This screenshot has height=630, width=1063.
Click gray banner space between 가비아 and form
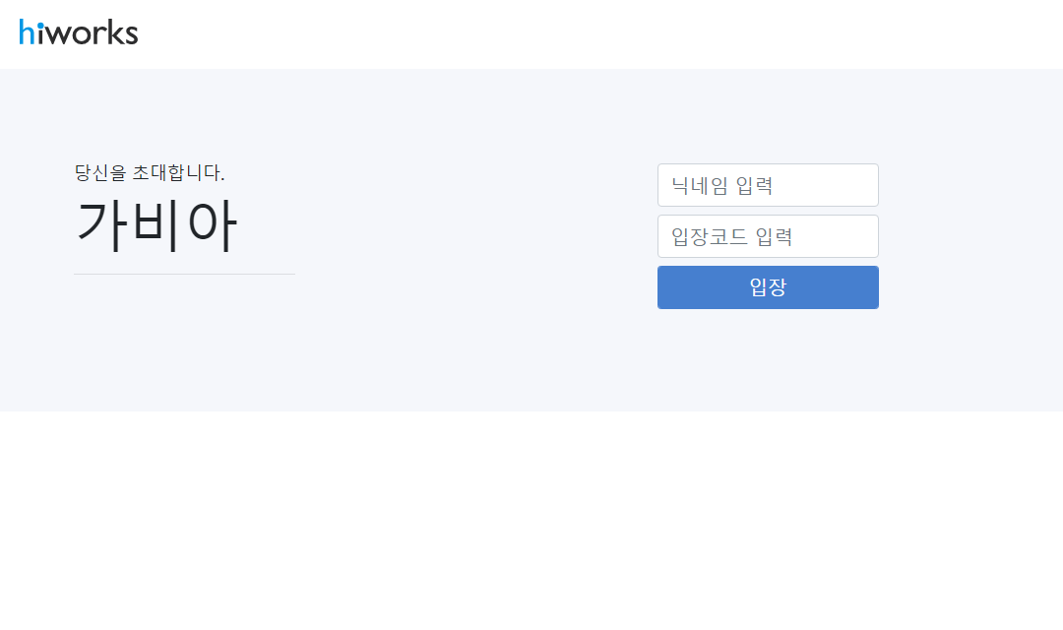pos(474,237)
